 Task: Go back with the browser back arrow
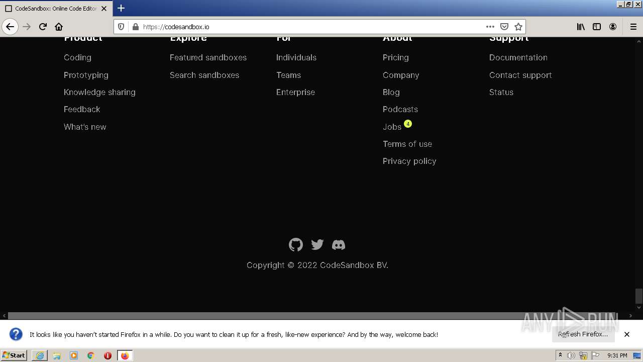10,27
